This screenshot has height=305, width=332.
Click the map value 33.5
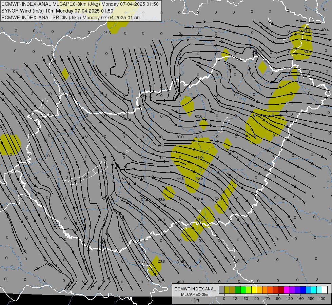pos(161,199)
